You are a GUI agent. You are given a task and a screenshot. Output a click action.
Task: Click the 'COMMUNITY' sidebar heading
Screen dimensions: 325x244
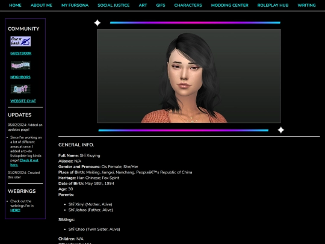tap(23, 29)
